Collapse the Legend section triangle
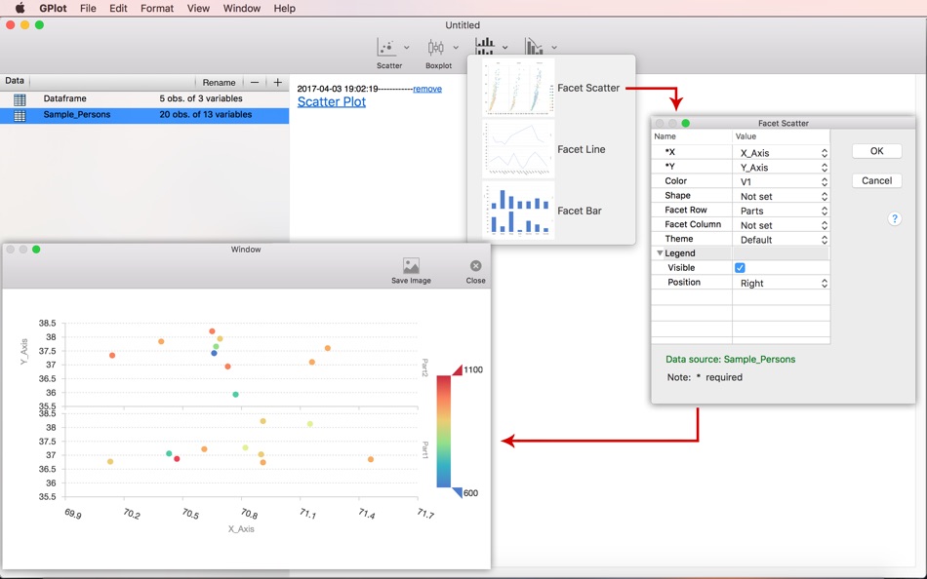 pos(660,252)
